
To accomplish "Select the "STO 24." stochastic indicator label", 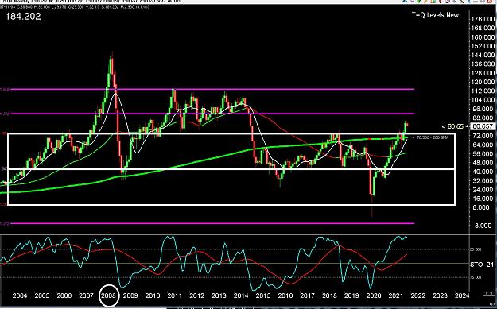I will 482,264.
